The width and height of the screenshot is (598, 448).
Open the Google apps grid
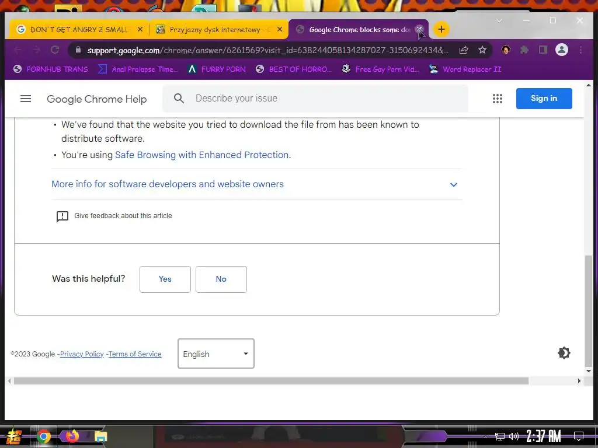pyautogui.click(x=498, y=99)
